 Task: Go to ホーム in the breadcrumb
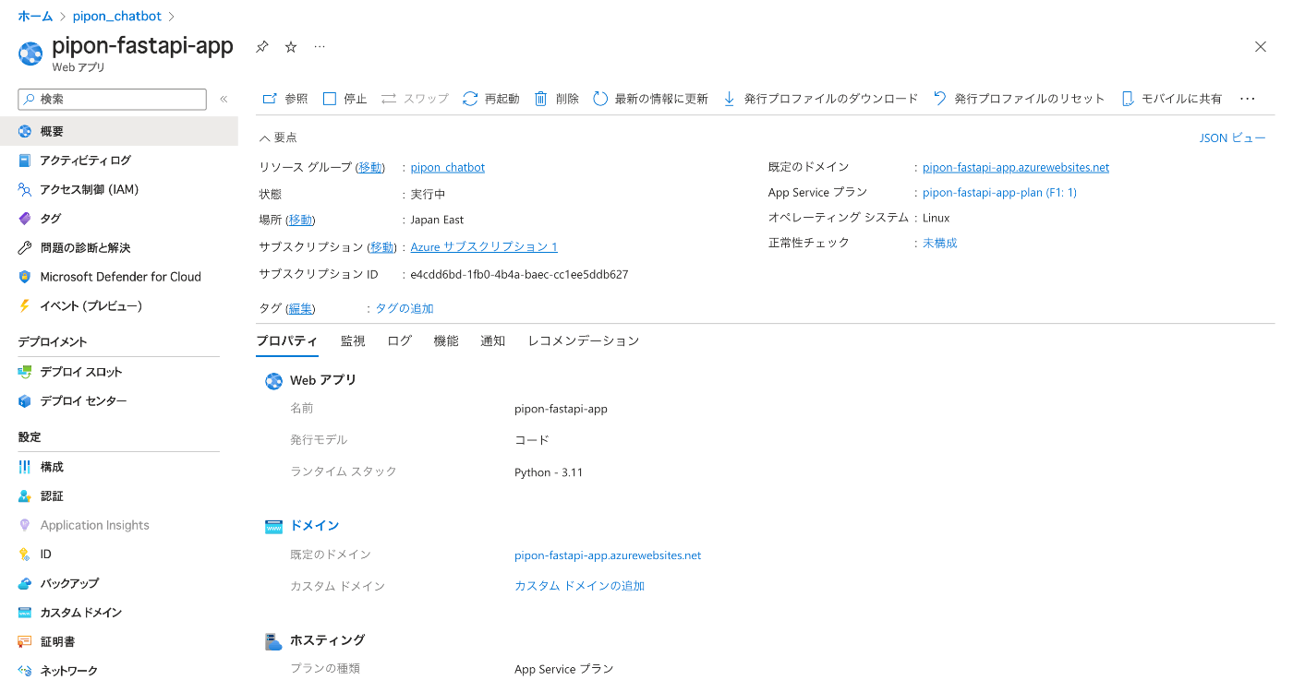pyautogui.click(x=35, y=17)
